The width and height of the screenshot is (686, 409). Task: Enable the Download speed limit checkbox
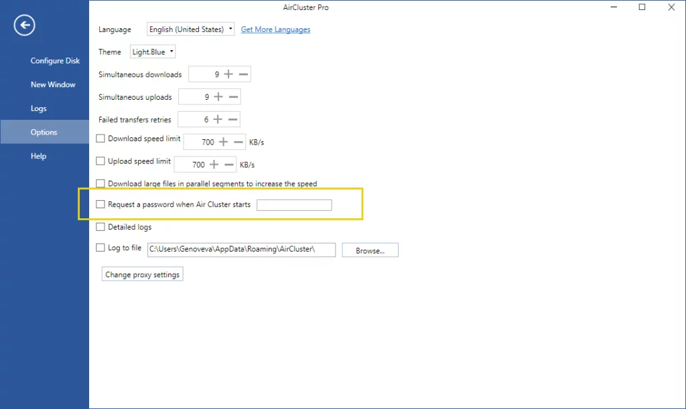point(101,139)
